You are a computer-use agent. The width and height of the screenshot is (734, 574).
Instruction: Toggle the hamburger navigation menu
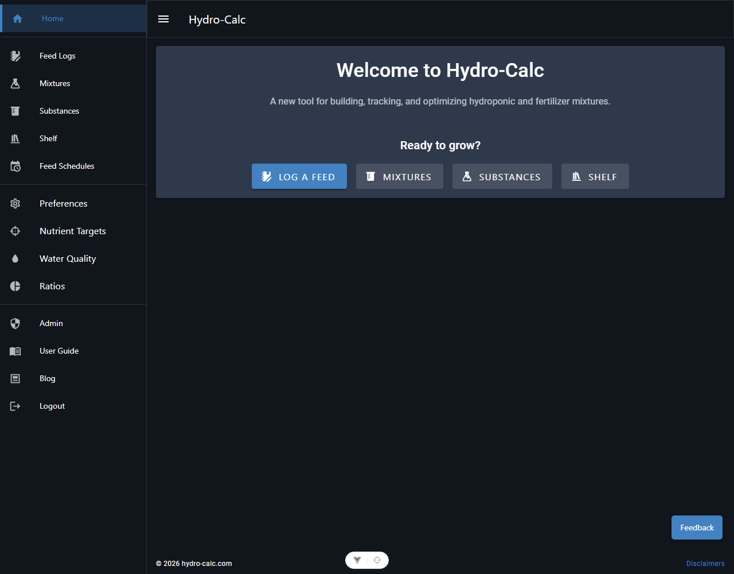pos(163,19)
